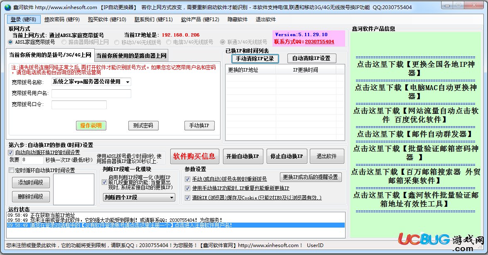Screen dimensions: 488x255
Task: Close the IP自动更换器 window
Action: (x=474, y=5)
